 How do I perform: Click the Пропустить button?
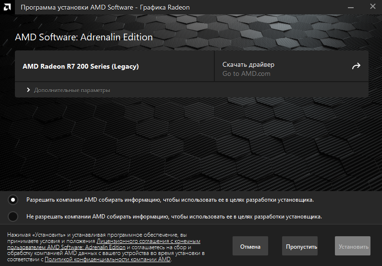pos(300,246)
